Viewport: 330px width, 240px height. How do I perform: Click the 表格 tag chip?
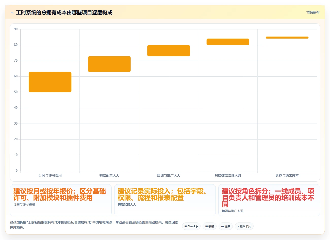point(209,226)
